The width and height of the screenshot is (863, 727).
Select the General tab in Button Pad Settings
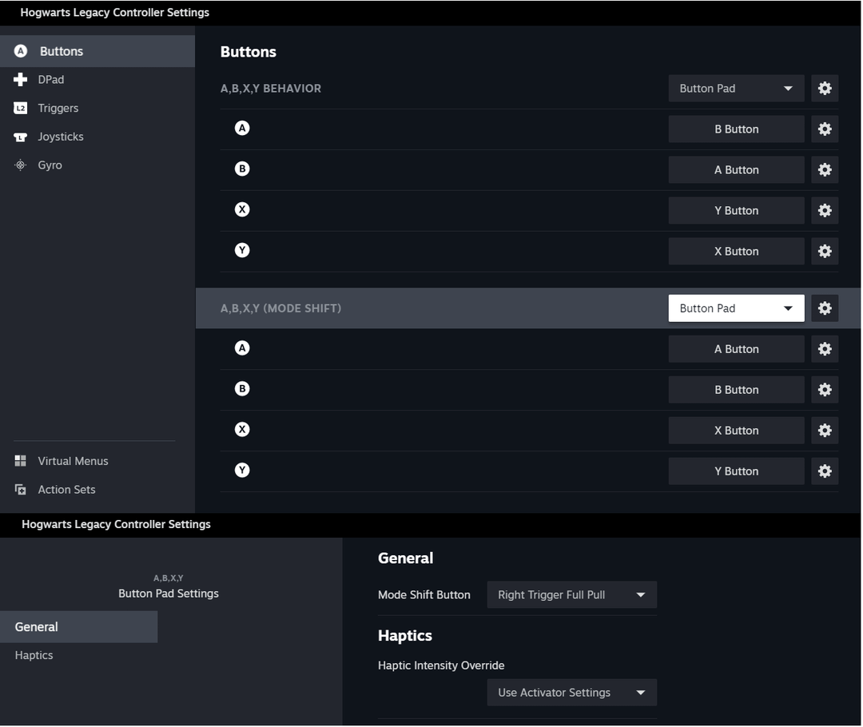pos(36,626)
